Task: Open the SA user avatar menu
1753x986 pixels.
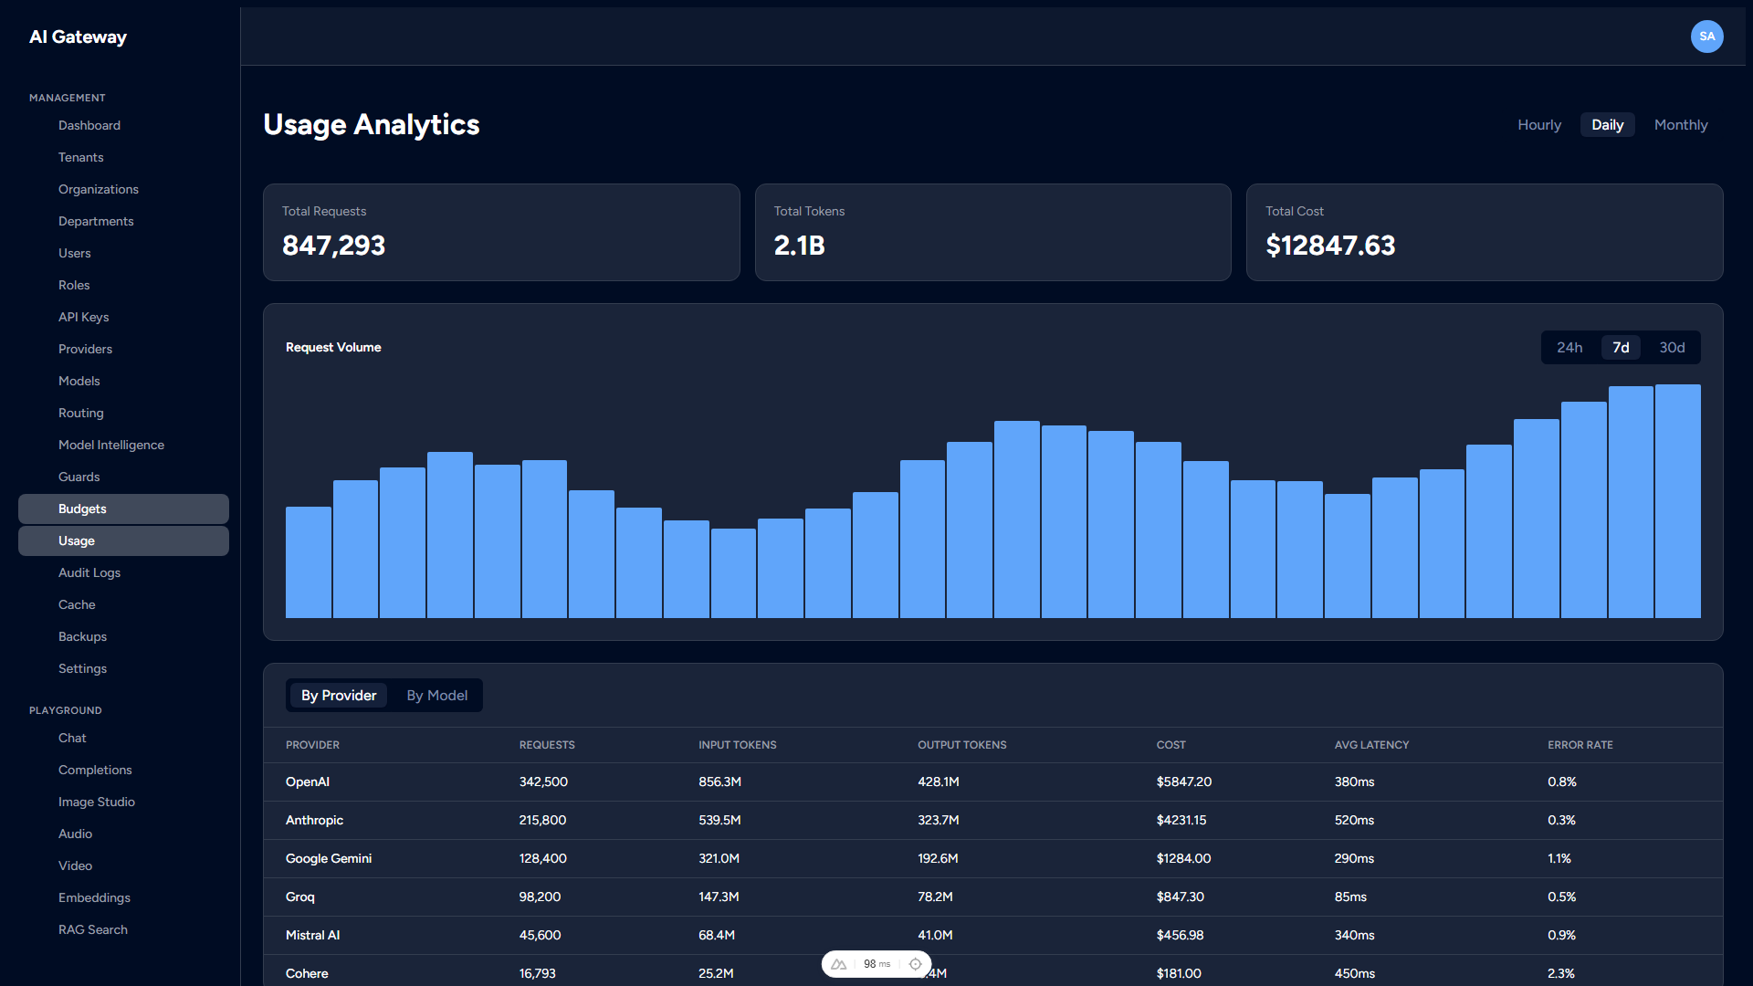Action: [x=1706, y=37]
